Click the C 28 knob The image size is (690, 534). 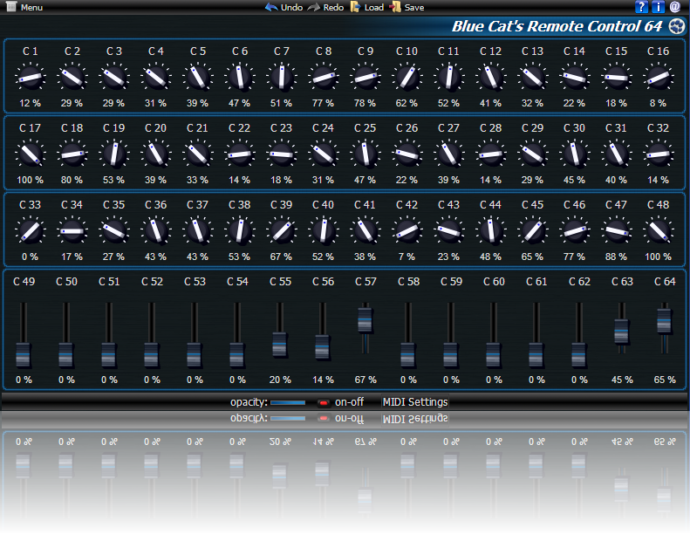click(x=490, y=154)
